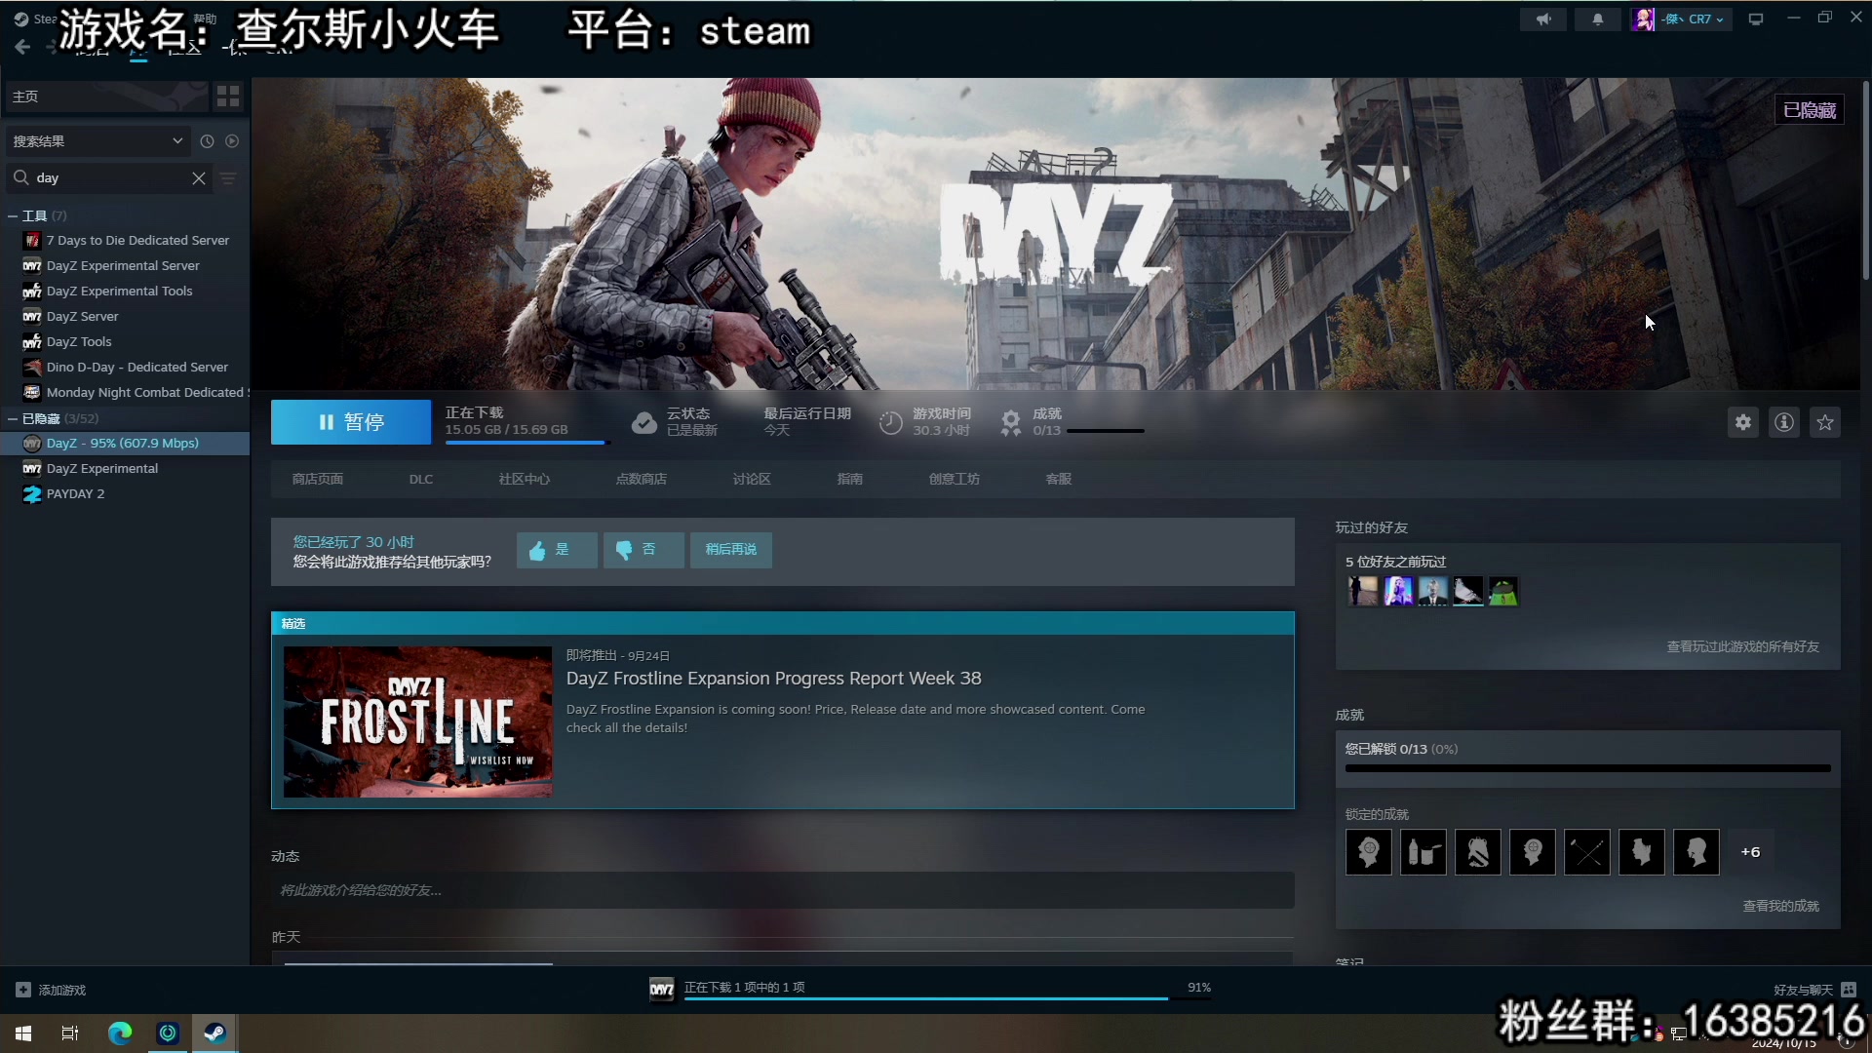Screen dimensions: 1872x1053
Task: Click the achievements progress bar
Action: point(1587,768)
